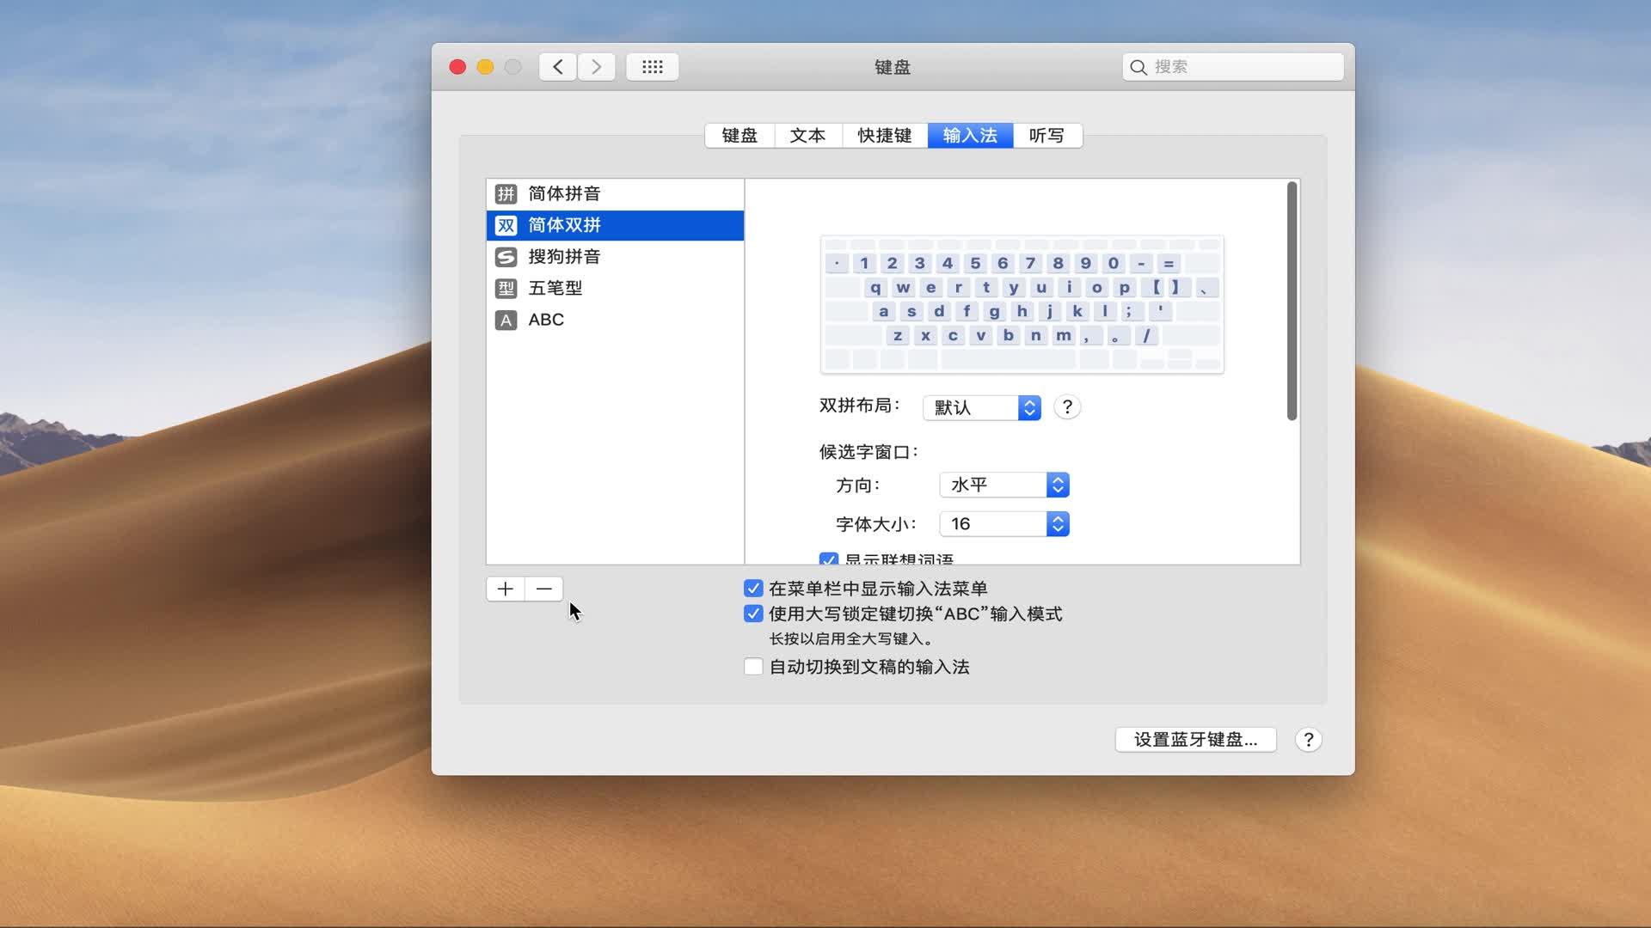Image resolution: width=1651 pixels, height=928 pixels.
Task: Select 搜狗拼音 in the input source list
Action: tap(615, 257)
